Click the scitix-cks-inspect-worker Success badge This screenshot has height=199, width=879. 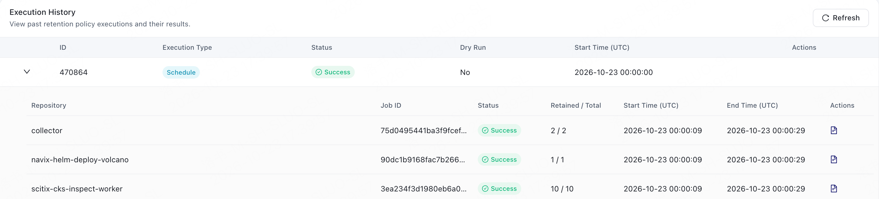[x=499, y=188]
